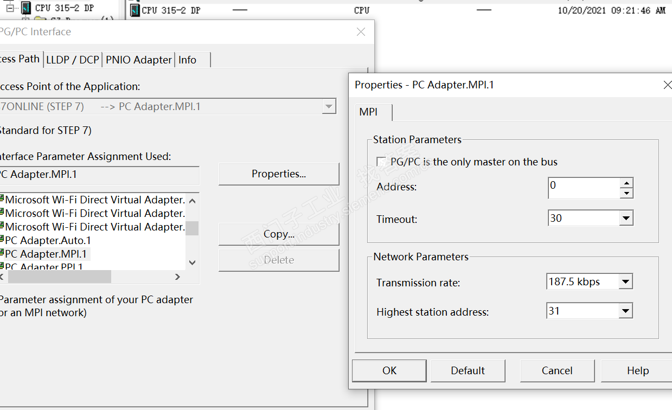Click the Properties... button
672x410 pixels.
279,174
